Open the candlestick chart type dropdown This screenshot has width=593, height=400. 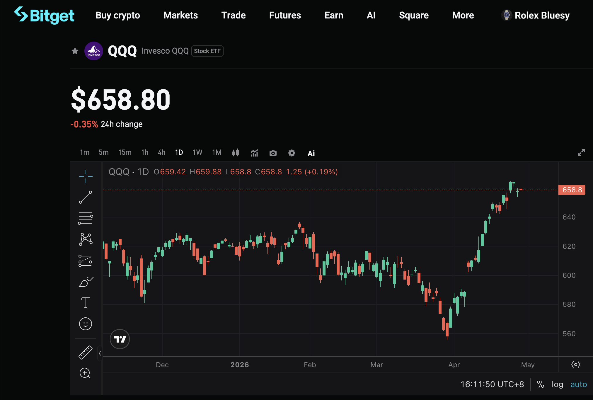click(x=236, y=153)
